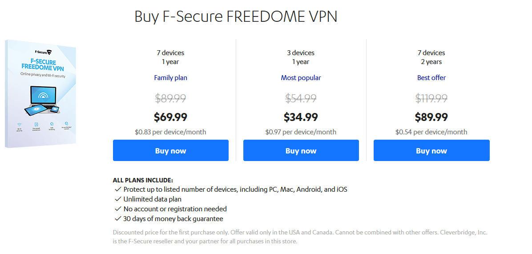The width and height of the screenshot is (532, 254).
Task: Select the Best offer label
Action: tap(431, 78)
